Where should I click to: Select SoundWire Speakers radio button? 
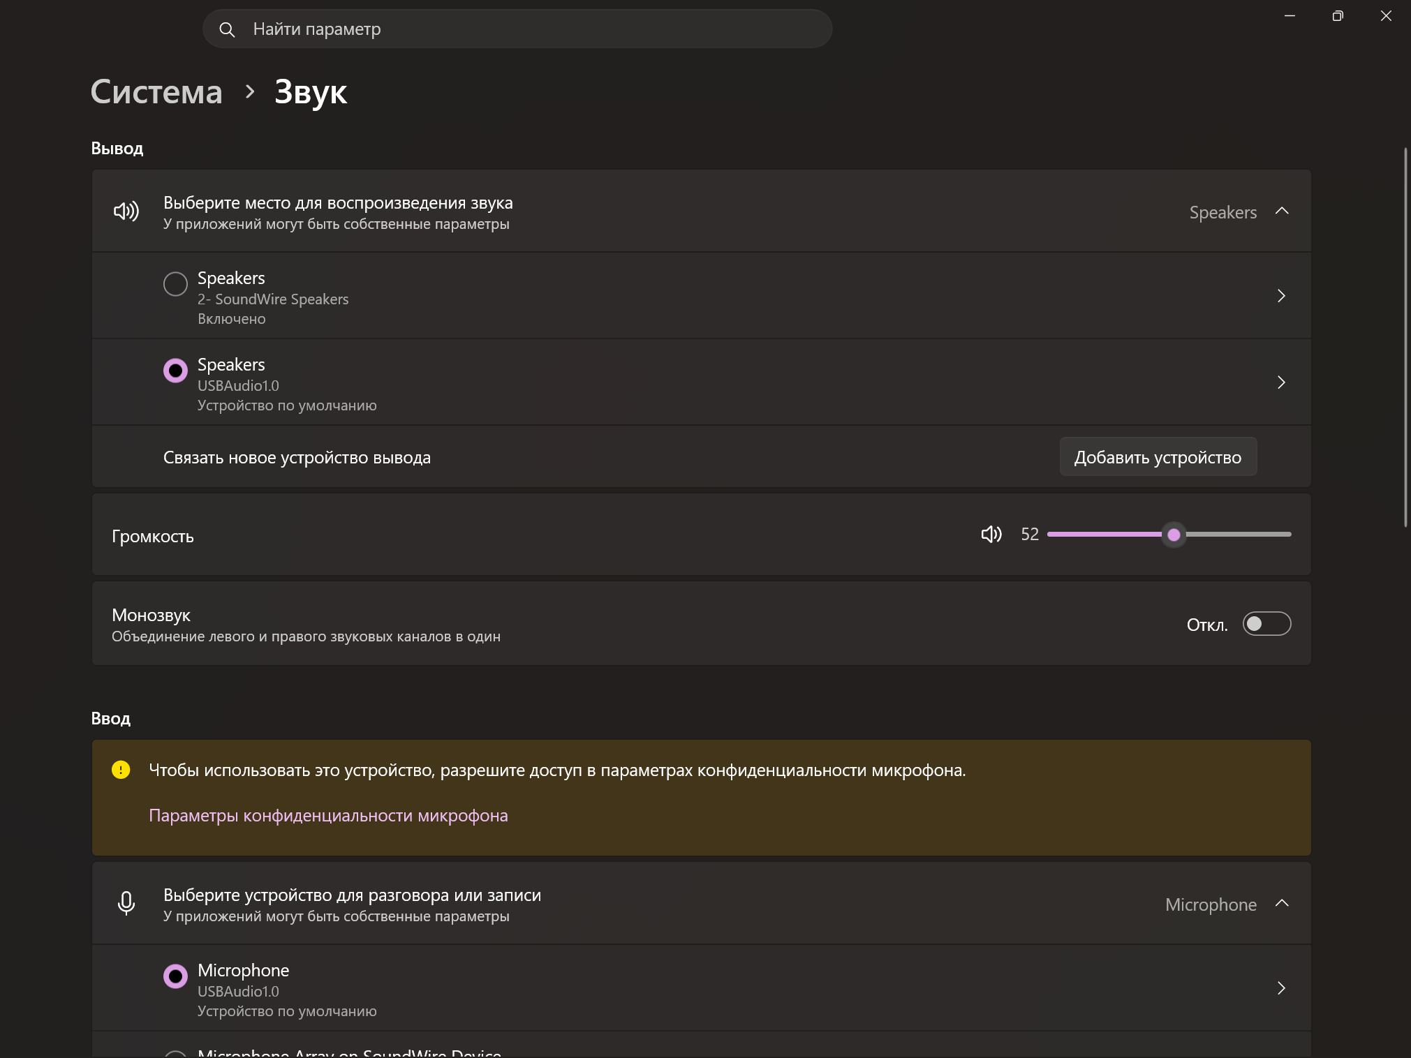point(175,284)
